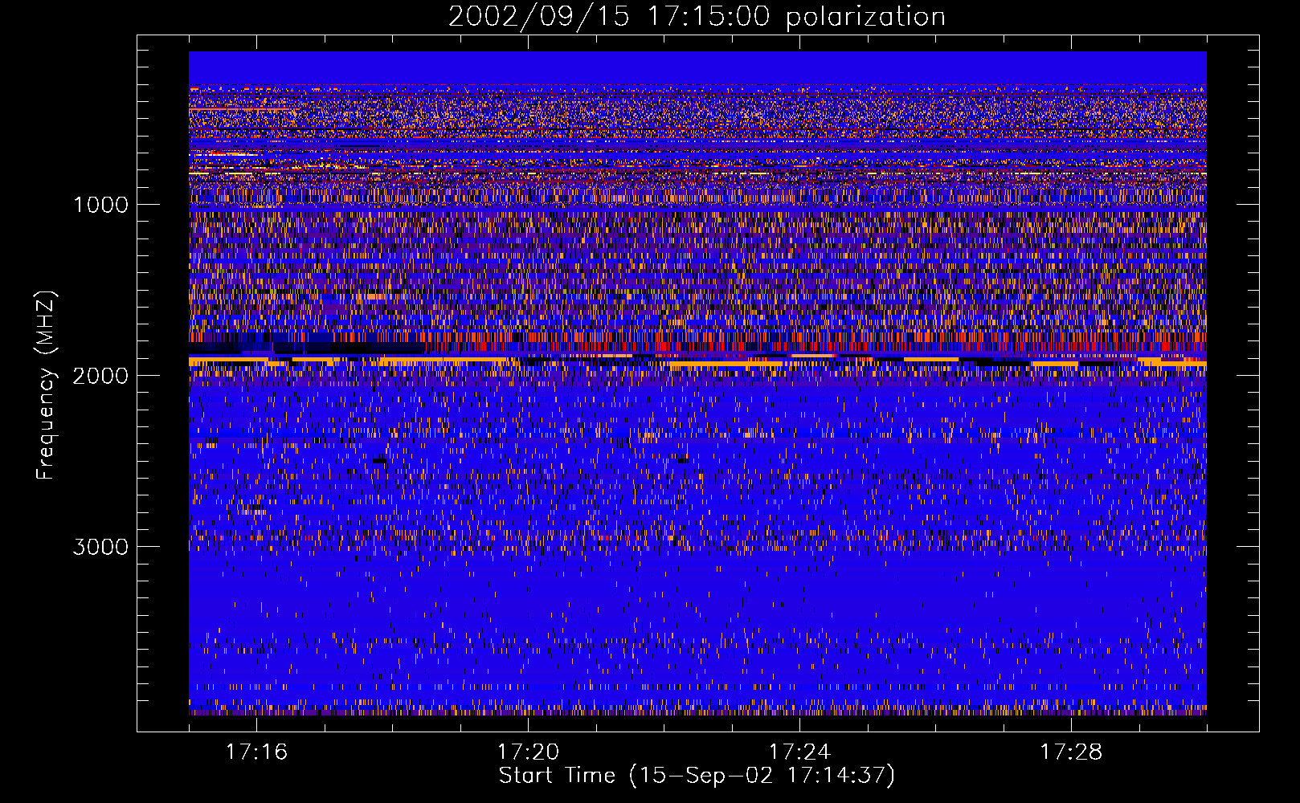Image resolution: width=1300 pixels, height=803 pixels.
Task: Click the 17:16 time tick label
Action: click(256, 752)
